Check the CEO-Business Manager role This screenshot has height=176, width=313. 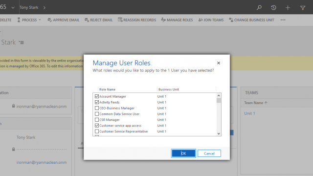click(x=97, y=108)
